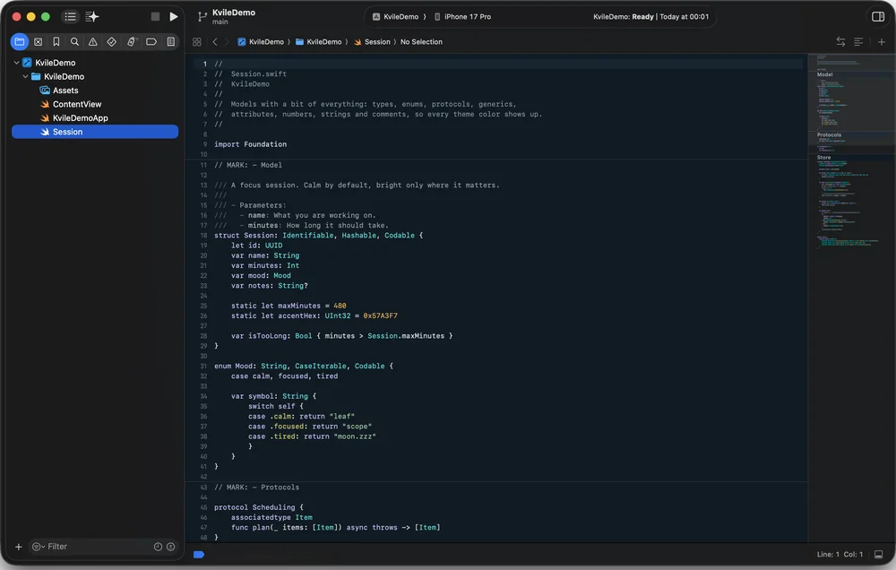Select the Session file row
This screenshot has width=896, height=570.
tap(95, 132)
